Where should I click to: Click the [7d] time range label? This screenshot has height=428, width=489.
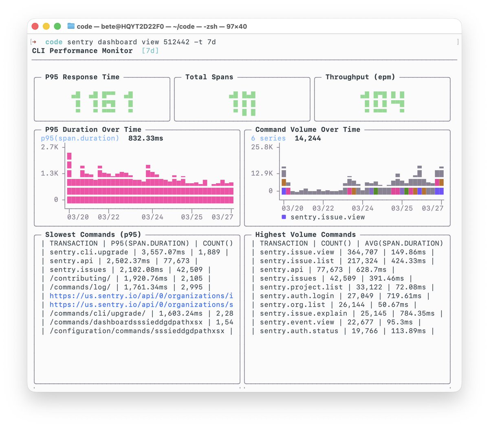click(150, 51)
